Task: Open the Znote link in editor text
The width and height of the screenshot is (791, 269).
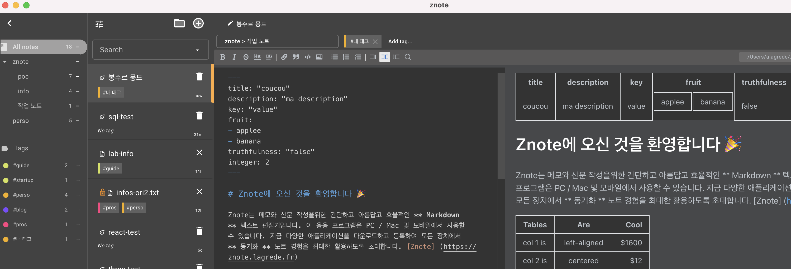Action: pos(421,246)
